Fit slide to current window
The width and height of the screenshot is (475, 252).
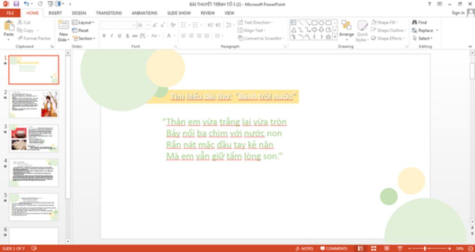[470, 248]
